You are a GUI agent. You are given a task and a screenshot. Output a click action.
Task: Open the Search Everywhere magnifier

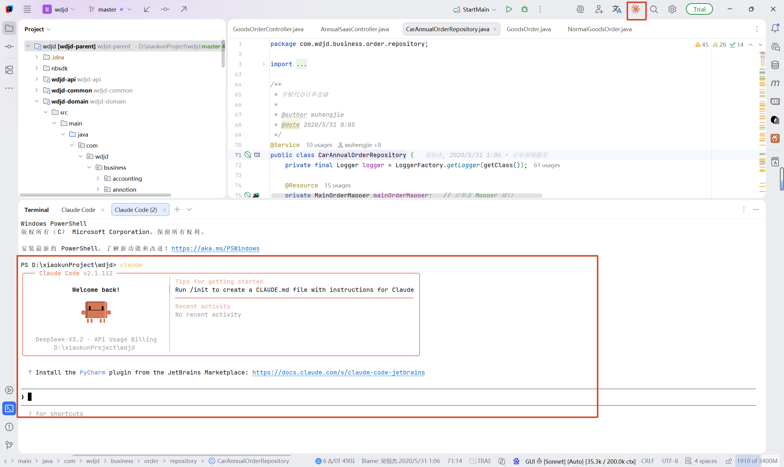[654, 9]
